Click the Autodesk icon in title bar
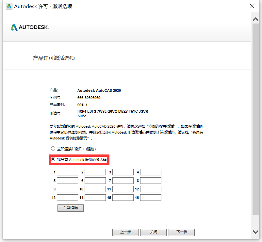262x242 pixels. pos(9,6)
